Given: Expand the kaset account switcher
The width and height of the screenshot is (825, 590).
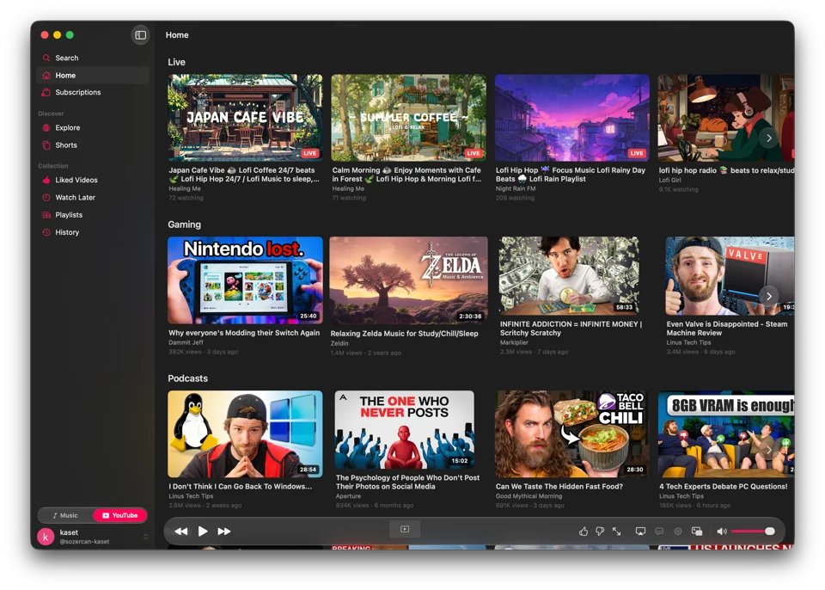Looking at the screenshot, I should point(145,537).
